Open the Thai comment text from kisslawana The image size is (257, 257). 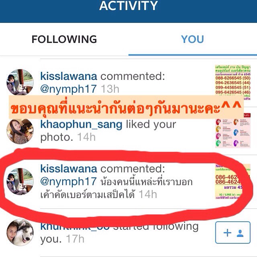tap(116, 188)
